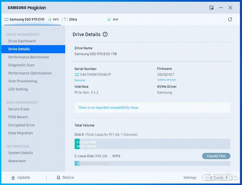The width and height of the screenshot is (242, 185).
Task: Open Performance Benchmark section
Action: coord(28,57)
